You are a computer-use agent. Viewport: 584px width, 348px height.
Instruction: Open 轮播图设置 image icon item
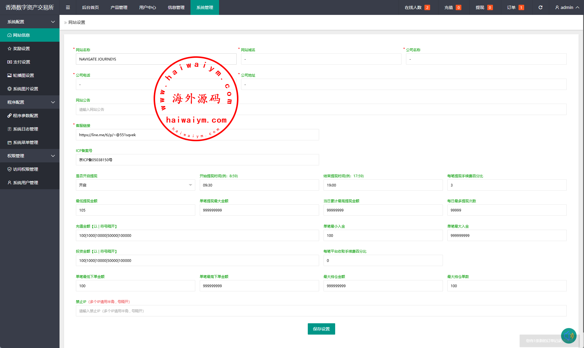click(23, 75)
